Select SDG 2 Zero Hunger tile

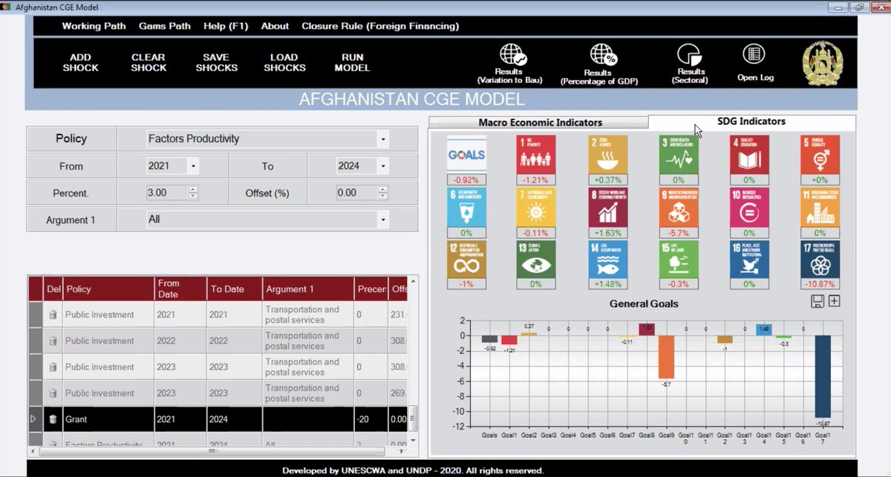(x=607, y=154)
